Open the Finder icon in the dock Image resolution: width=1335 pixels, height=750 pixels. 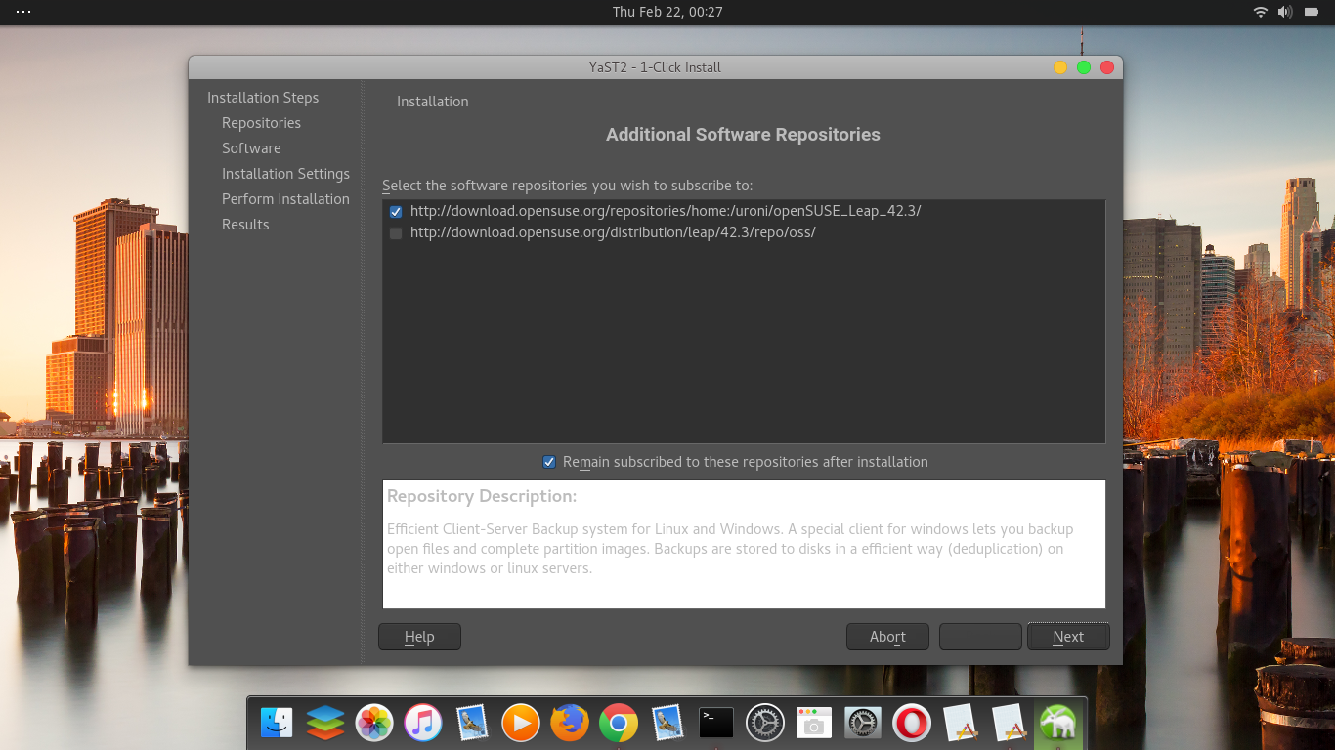point(276,723)
